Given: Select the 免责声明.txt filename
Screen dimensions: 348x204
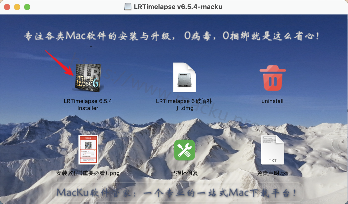Looking at the screenshot, I should click(273, 173).
